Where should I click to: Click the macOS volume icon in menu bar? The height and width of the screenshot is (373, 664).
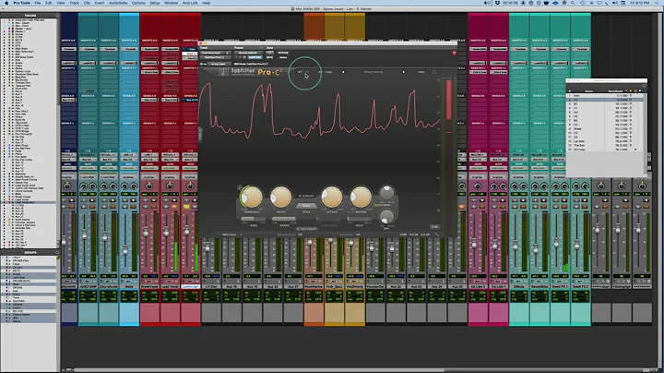[615, 3]
